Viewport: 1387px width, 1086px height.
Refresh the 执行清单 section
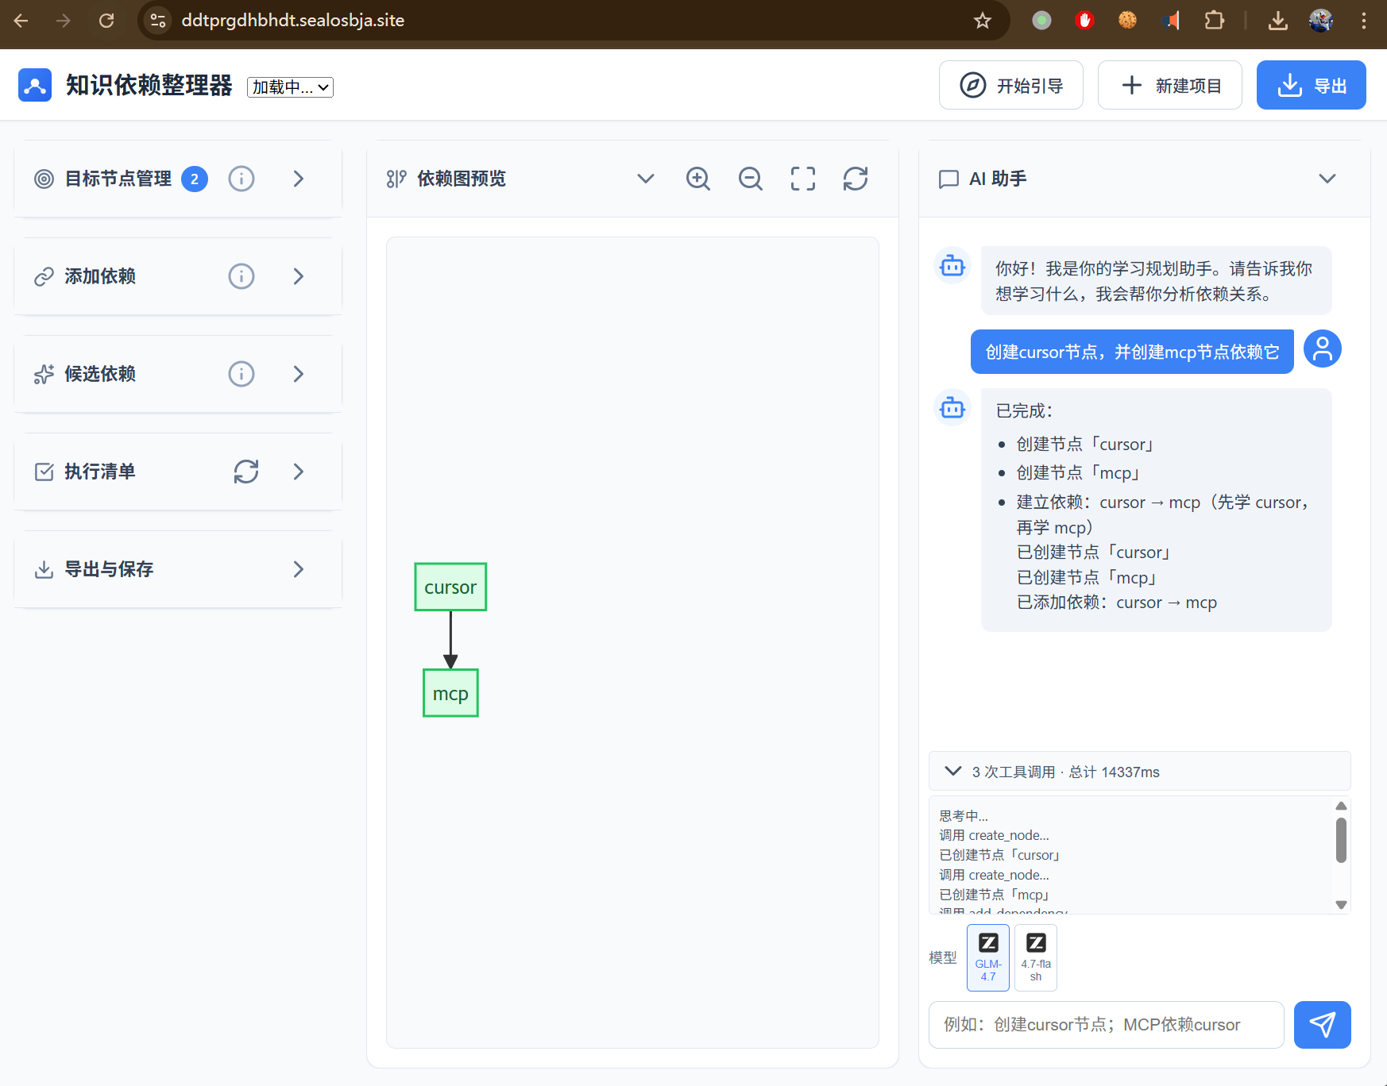click(246, 472)
